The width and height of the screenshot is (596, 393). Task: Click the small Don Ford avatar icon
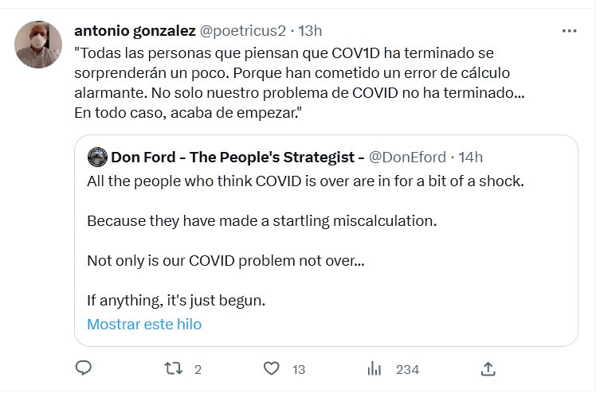tap(97, 157)
